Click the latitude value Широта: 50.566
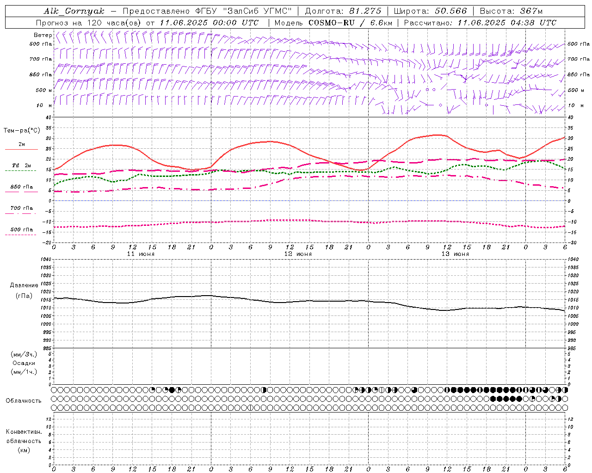Screen dimensions: 592x473 click(431, 11)
